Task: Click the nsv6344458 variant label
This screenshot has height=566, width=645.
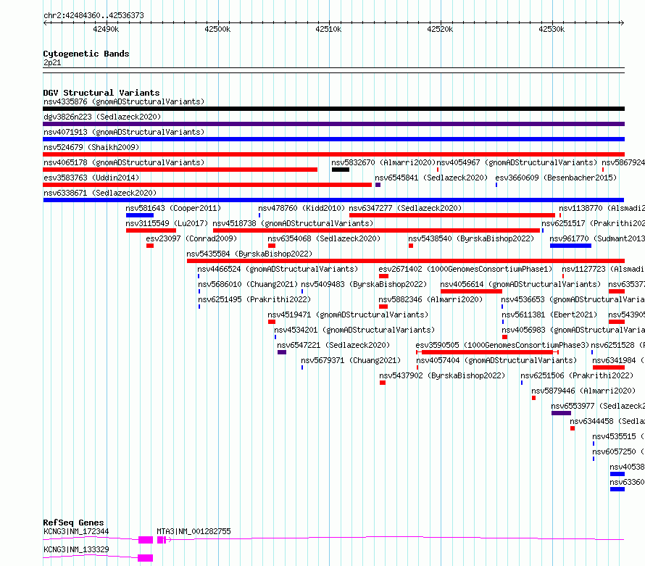Action: (607, 421)
